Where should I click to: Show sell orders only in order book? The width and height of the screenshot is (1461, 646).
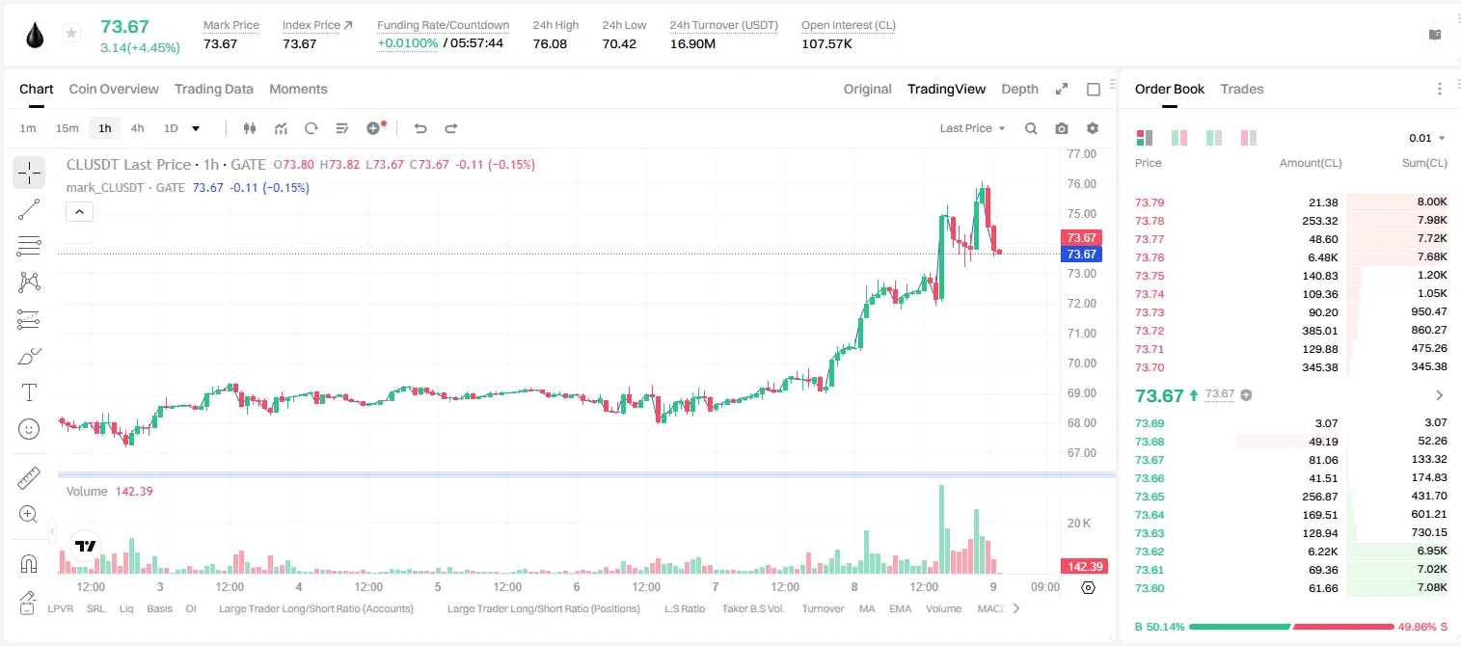1248,138
